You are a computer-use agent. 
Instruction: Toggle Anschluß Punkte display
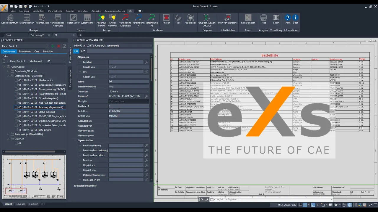click(102, 21)
